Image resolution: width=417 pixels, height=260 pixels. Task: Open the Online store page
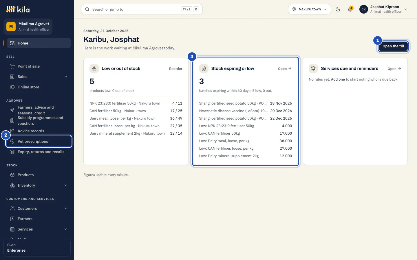pos(39,87)
